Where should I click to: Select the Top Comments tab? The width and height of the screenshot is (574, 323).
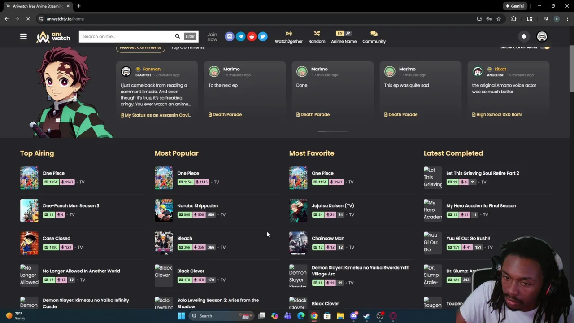click(x=188, y=48)
